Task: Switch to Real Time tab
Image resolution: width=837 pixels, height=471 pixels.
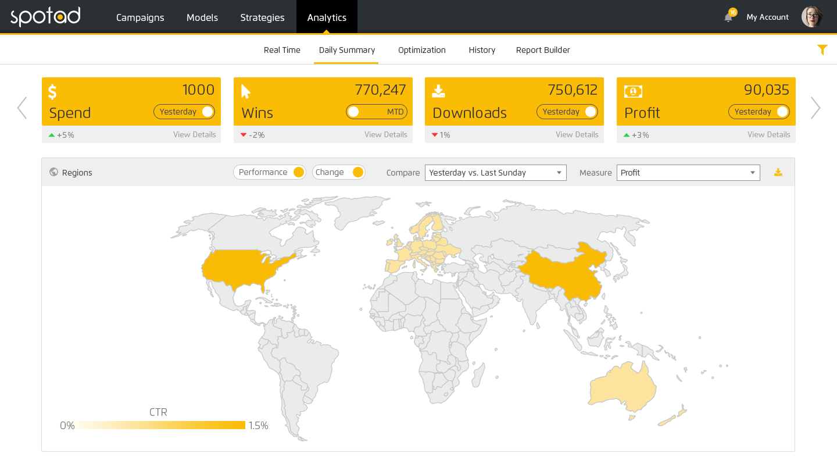Action: (282, 50)
